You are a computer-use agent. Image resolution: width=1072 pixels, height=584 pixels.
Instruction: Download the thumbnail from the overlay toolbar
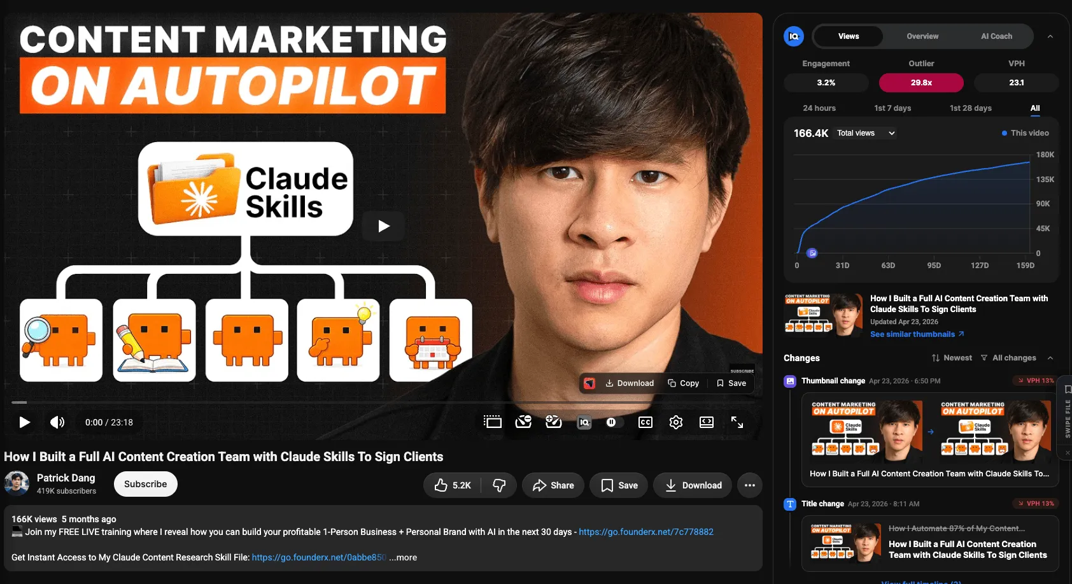pyautogui.click(x=630, y=383)
